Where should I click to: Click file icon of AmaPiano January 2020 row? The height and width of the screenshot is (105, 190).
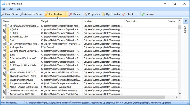click(8, 90)
